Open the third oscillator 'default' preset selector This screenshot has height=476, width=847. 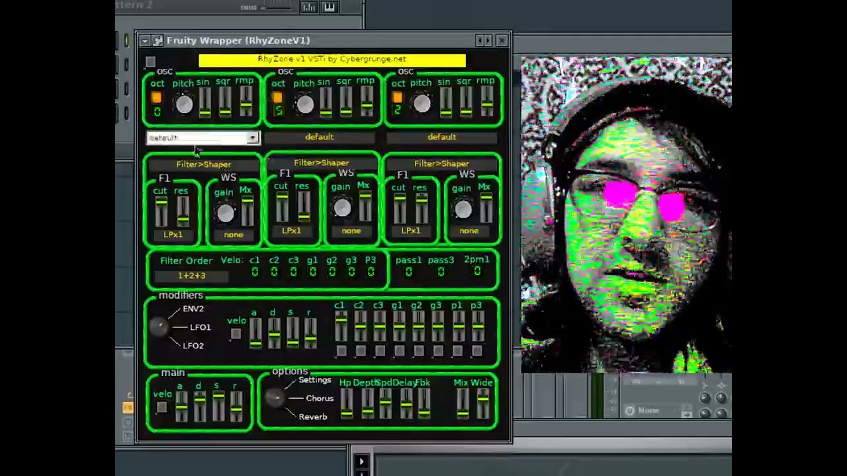coord(442,137)
